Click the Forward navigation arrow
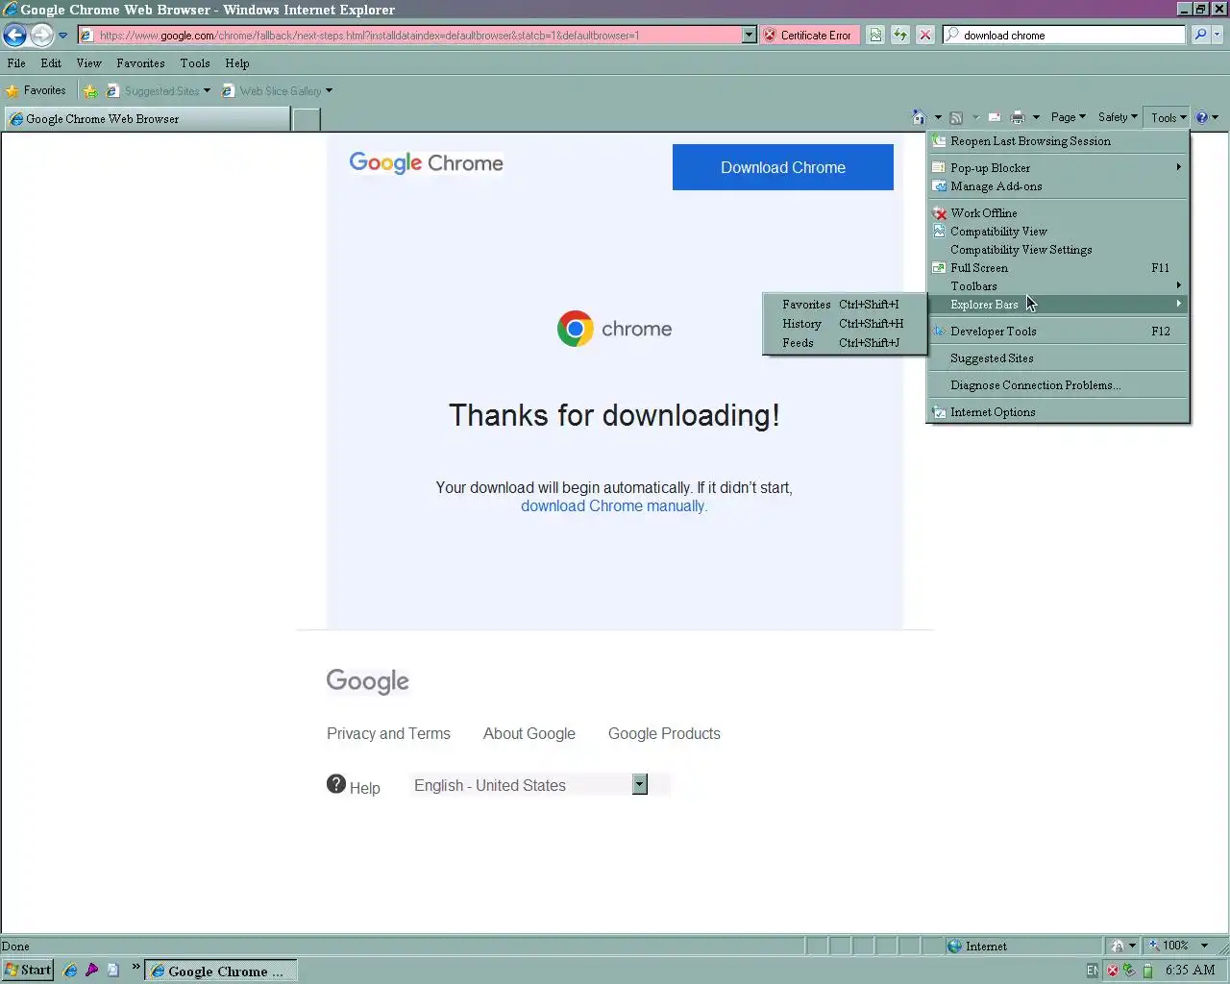1230x984 pixels. pos(41,35)
